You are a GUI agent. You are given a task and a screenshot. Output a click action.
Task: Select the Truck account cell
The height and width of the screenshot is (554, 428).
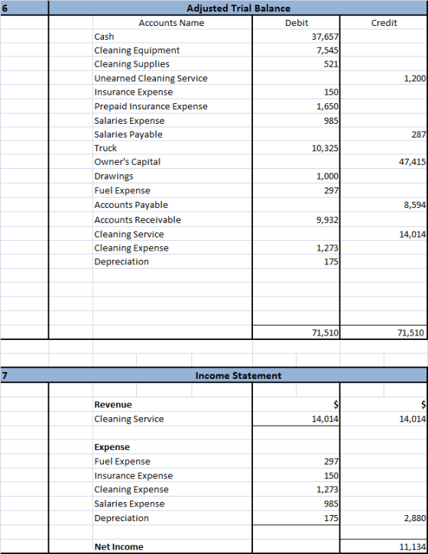pos(173,148)
